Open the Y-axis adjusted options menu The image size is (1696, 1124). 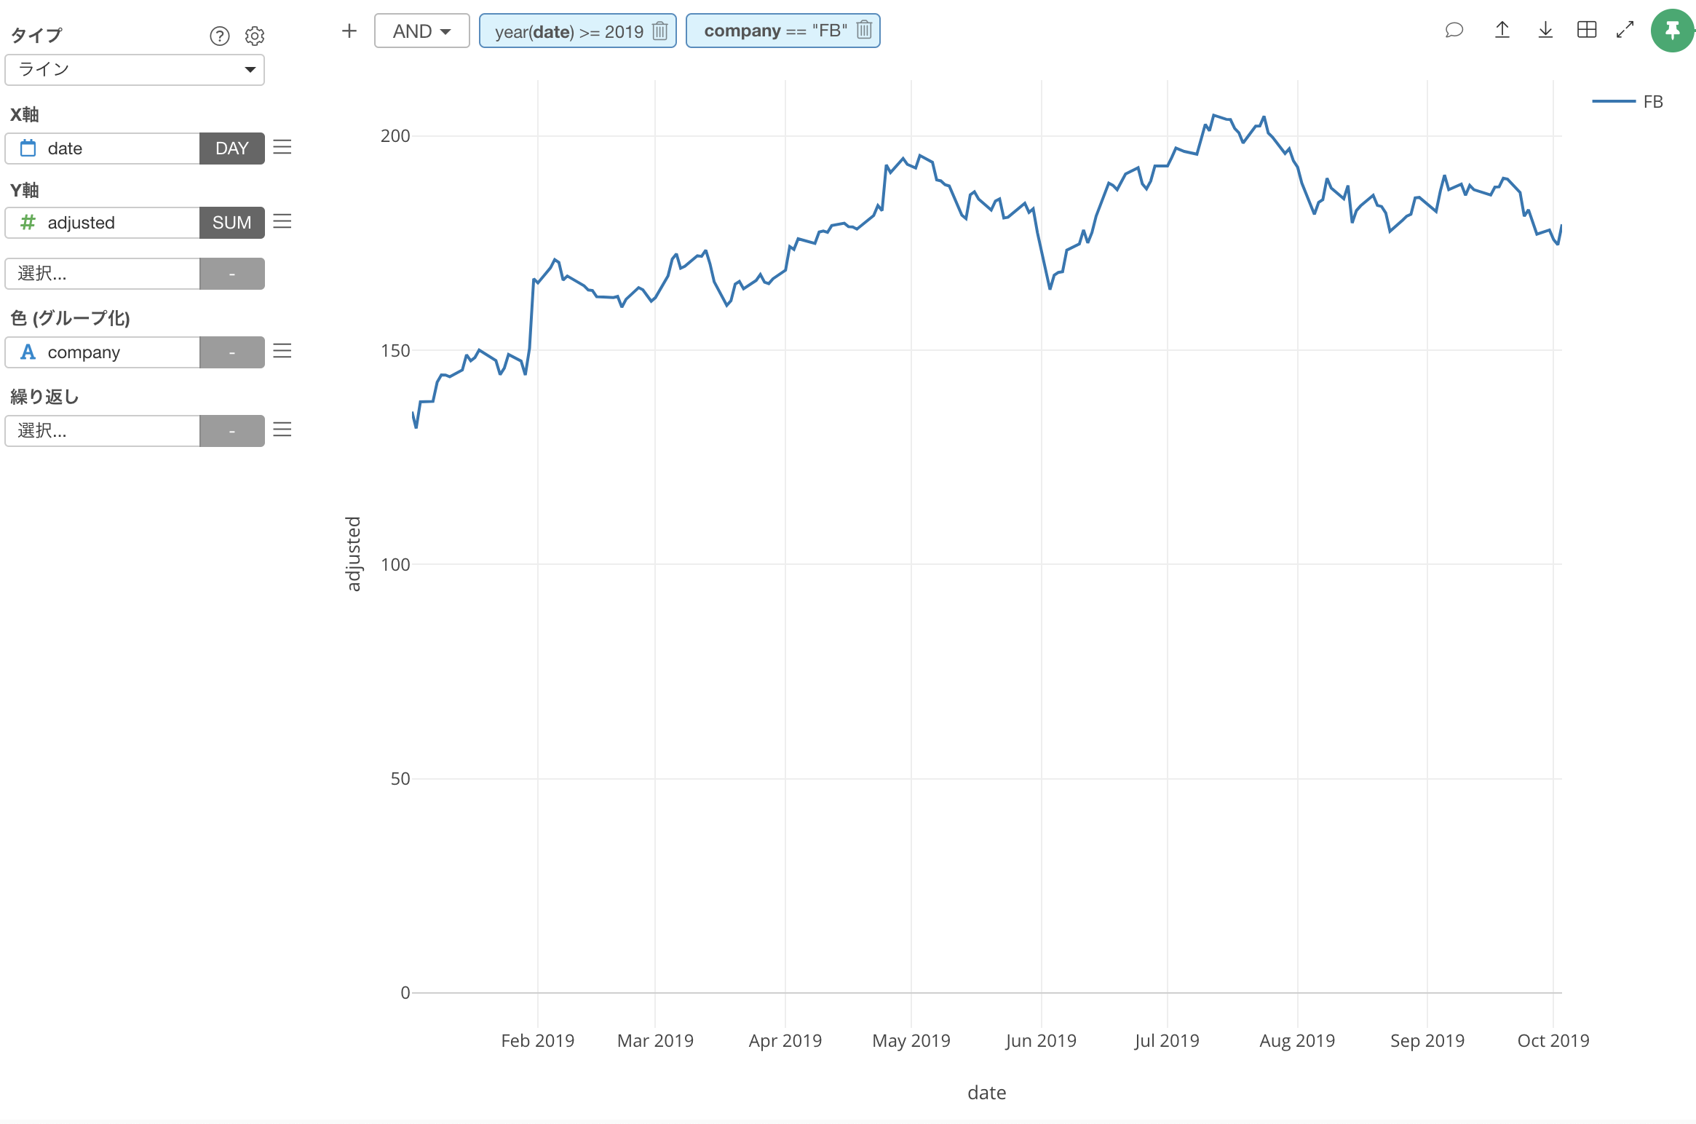pyautogui.click(x=282, y=222)
